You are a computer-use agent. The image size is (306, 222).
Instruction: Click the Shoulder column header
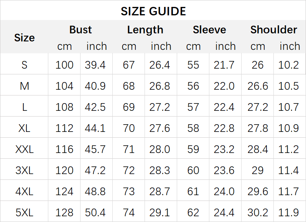point(273,30)
